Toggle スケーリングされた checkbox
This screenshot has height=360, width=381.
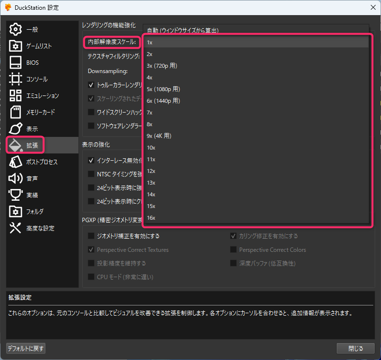click(x=91, y=98)
